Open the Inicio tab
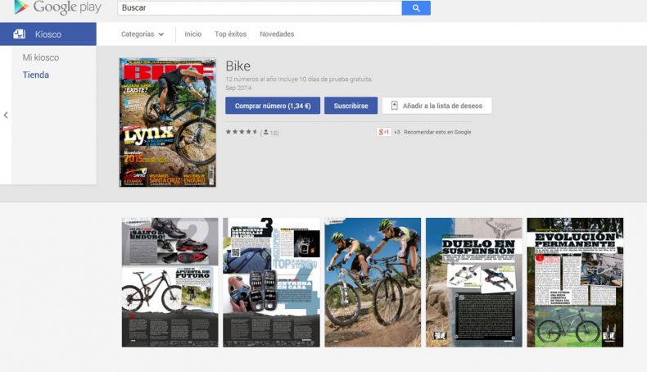Image resolution: width=647 pixels, height=372 pixels. click(192, 34)
